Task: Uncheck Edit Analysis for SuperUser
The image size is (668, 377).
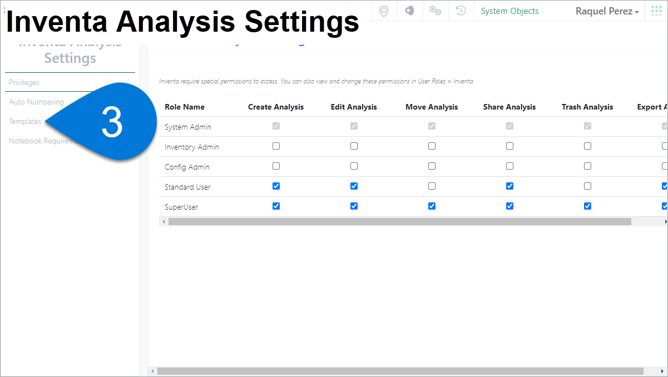Action: [354, 206]
